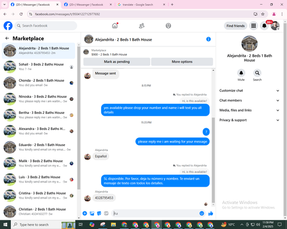Image resolution: width=287 pixels, height=229 pixels.
Task: Open Sohail 3 Beds 2 Baths conversation
Action: [38, 67]
